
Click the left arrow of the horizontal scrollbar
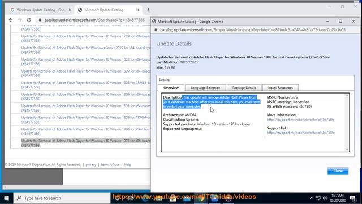(x=5, y=187)
